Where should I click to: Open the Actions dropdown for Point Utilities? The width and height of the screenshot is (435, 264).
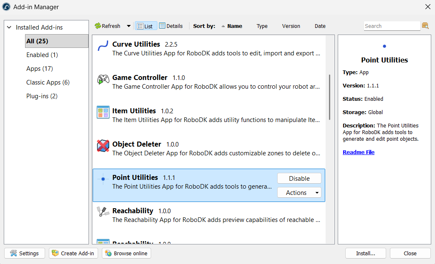coord(299,193)
